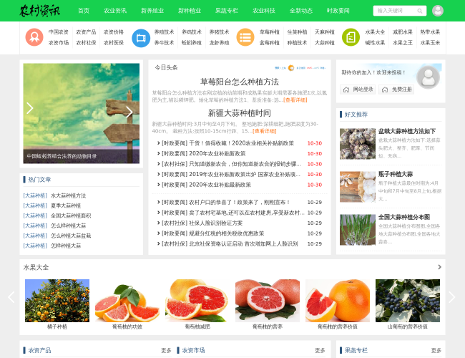The image size is (465, 358).
Task: Click small orange icon near 今日头条 header
Action: click(291, 68)
